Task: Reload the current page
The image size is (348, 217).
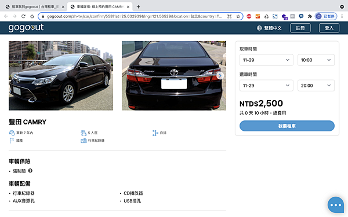Action: (x=23, y=16)
